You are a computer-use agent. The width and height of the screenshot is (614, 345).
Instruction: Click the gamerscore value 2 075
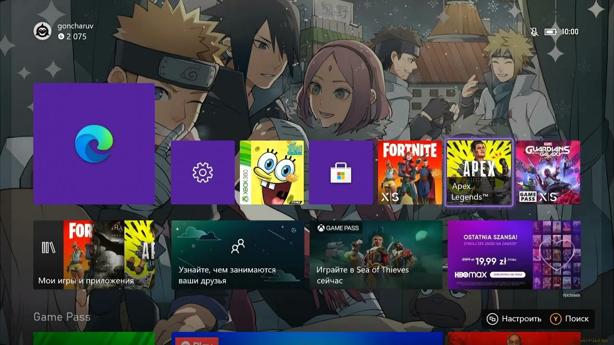(x=76, y=36)
